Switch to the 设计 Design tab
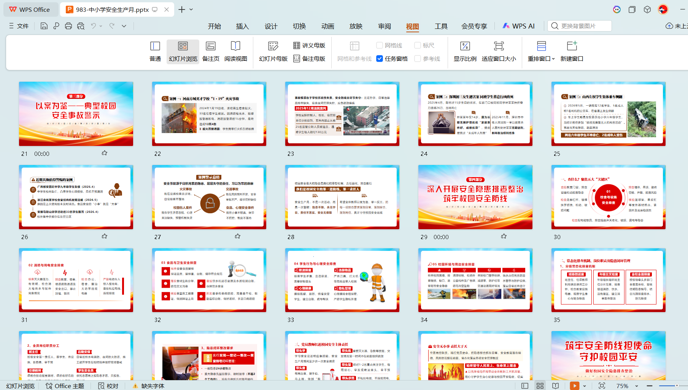This screenshot has height=390, width=688. coord(271,26)
